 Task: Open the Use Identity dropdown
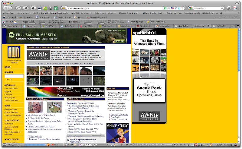[x=52, y=17]
